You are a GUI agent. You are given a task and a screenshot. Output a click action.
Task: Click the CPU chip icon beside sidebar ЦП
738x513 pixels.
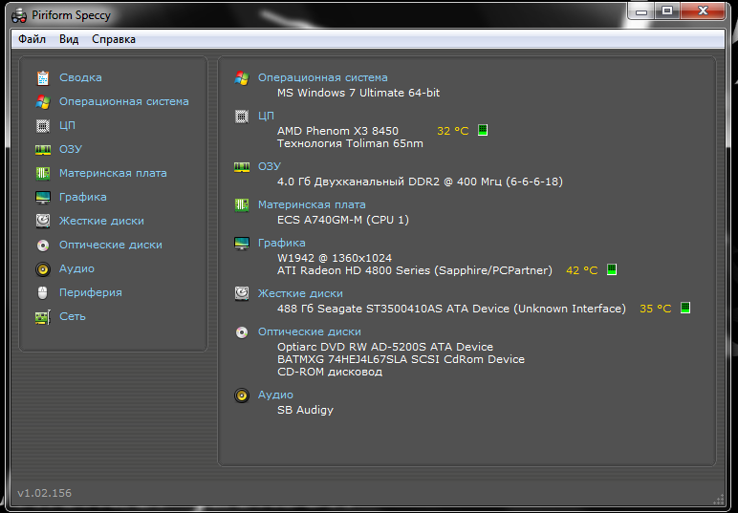[43, 125]
